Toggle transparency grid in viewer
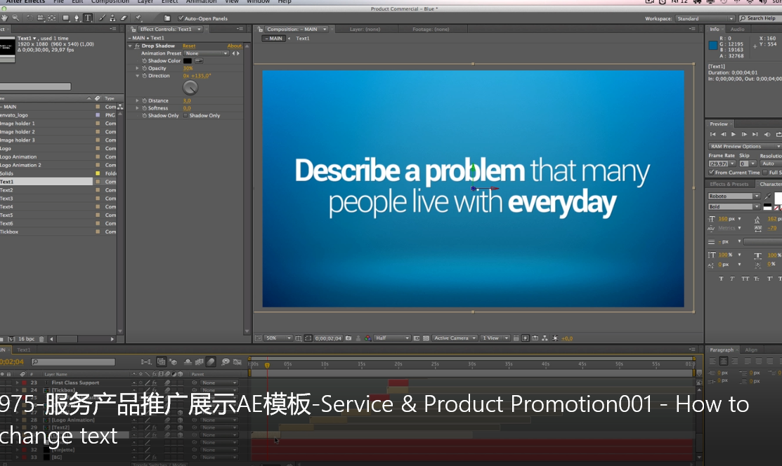This screenshot has height=466, width=782. [x=426, y=338]
